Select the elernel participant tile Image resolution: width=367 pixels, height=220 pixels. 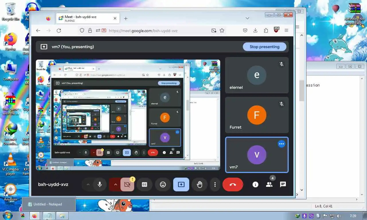257,75
